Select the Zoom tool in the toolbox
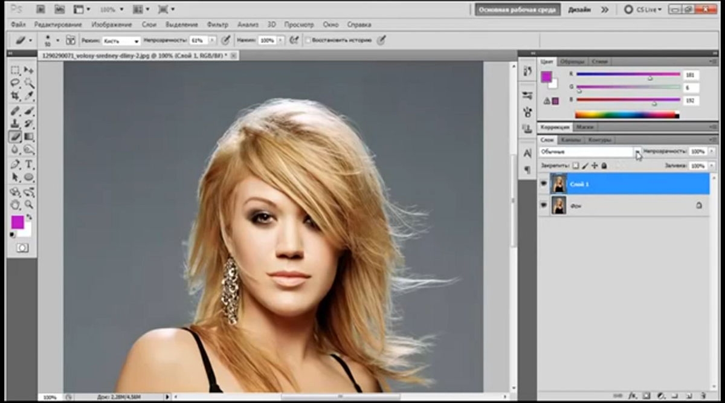The image size is (725, 403). [28, 205]
